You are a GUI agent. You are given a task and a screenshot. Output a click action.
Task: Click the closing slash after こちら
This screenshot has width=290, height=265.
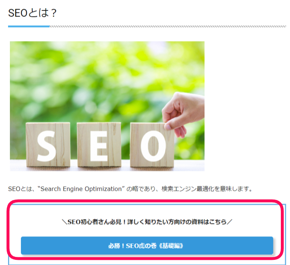229,222
